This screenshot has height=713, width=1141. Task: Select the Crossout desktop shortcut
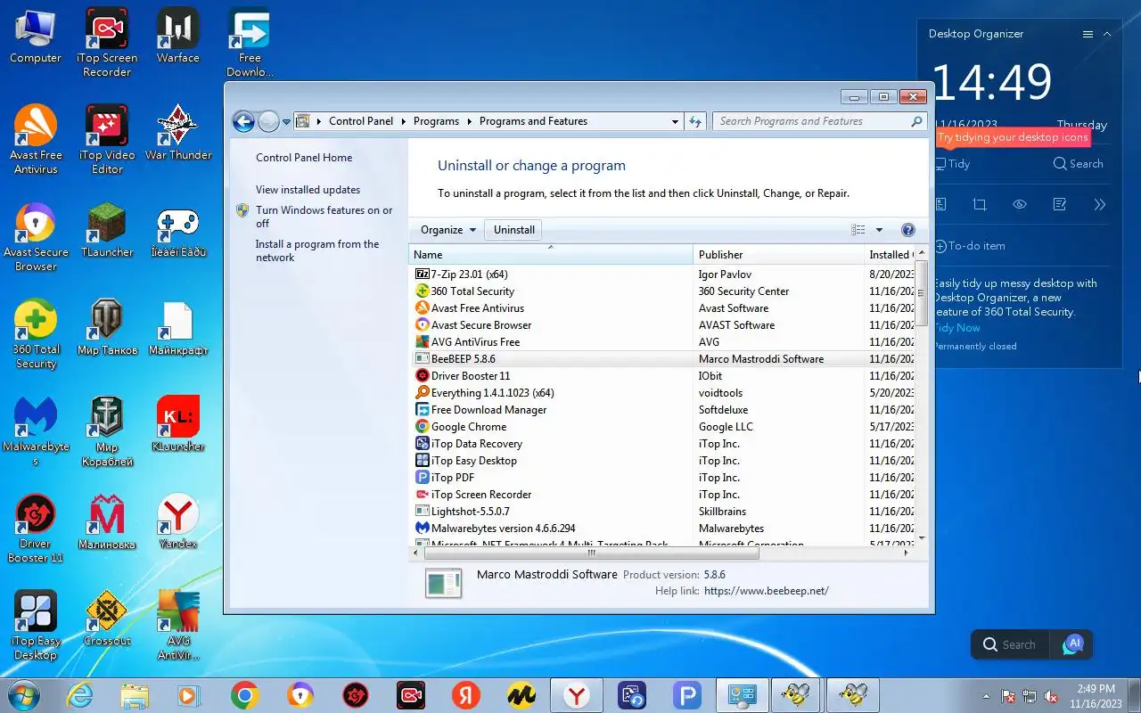tap(107, 619)
